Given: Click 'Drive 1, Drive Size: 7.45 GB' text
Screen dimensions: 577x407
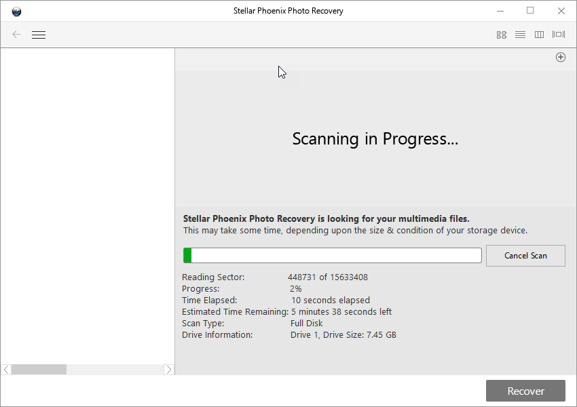Looking at the screenshot, I should [343, 335].
